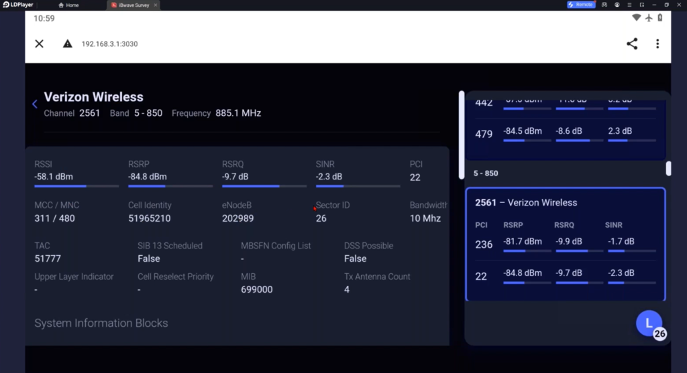This screenshot has height=373, width=687.
Task: Click the airplane mode status icon
Action: coord(649,18)
